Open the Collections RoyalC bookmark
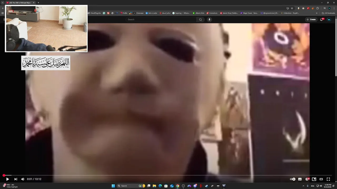The width and height of the screenshot is (337, 189). (x=290, y=13)
